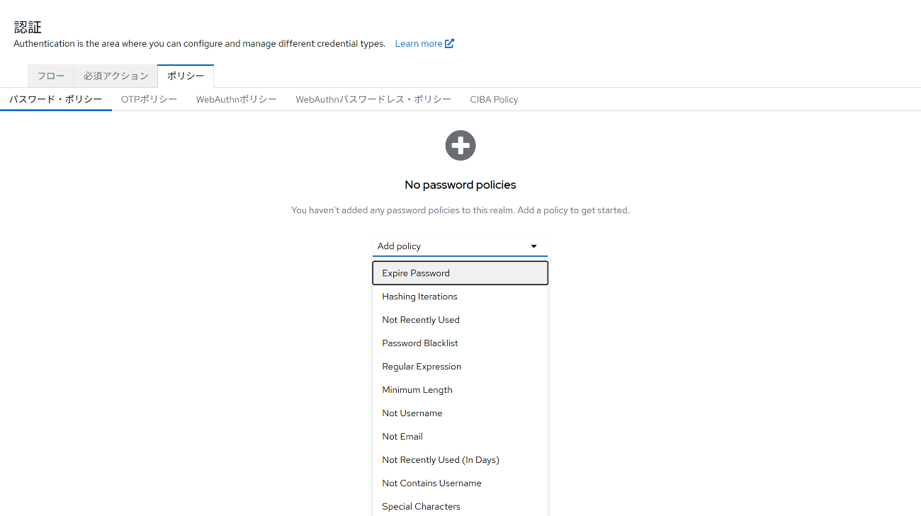921x516 pixels.
Task: Pick Not Recently Used policy option
Action: [x=421, y=320]
